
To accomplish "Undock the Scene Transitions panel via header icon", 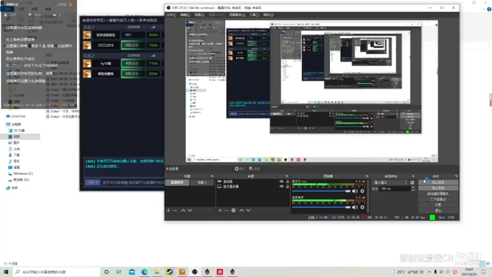I will (413, 176).
